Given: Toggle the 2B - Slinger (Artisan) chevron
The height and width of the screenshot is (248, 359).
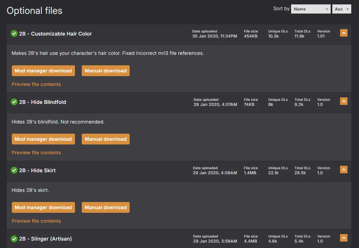Looking at the screenshot, I should point(343,238).
